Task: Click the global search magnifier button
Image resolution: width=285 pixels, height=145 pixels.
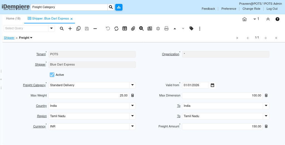Action: pyautogui.click(x=111, y=7)
